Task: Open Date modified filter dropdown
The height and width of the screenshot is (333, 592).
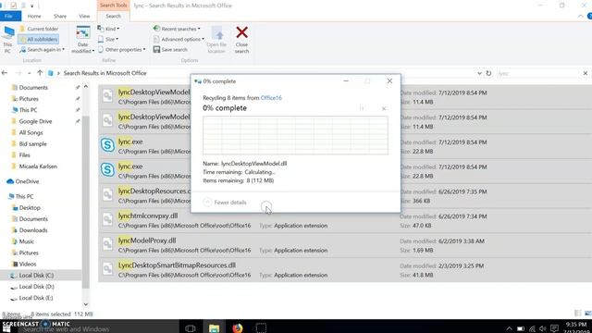Action: click(82, 40)
